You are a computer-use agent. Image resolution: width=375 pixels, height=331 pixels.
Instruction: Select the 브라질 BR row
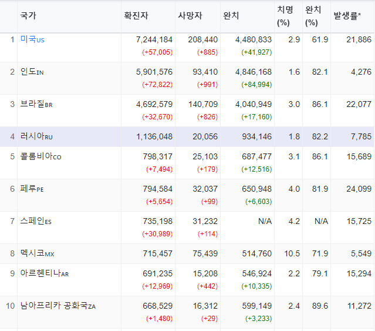point(188,111)
